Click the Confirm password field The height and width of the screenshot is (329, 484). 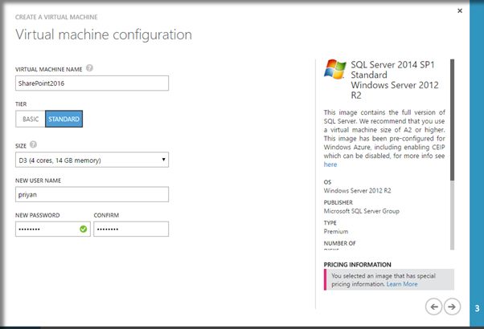coord(131,229)
